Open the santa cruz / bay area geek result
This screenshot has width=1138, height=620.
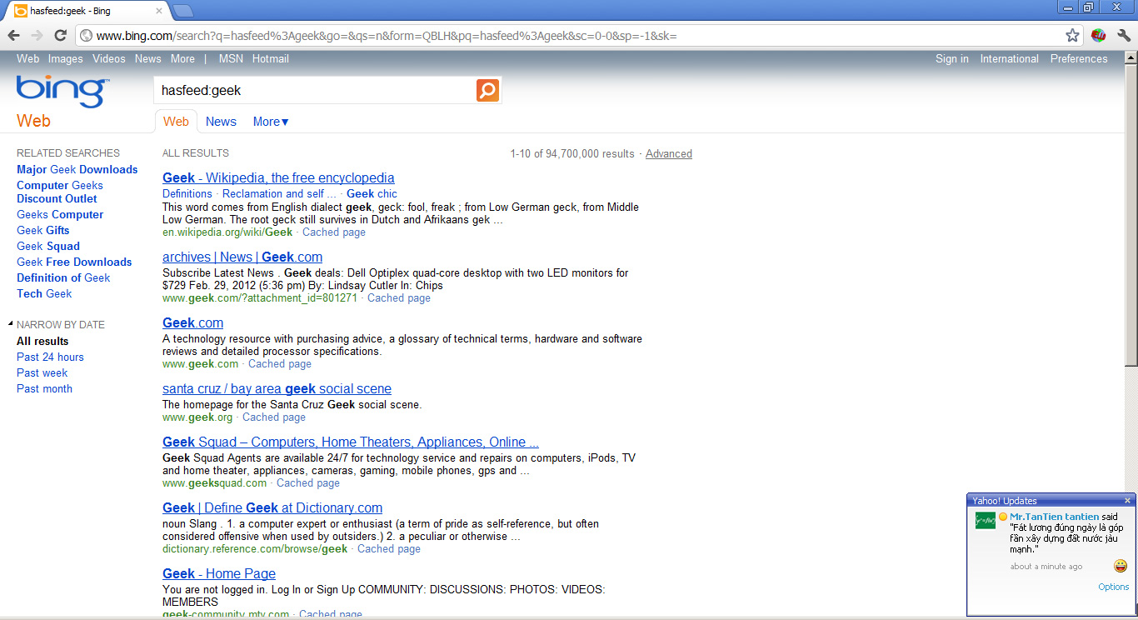coord(277,389)
